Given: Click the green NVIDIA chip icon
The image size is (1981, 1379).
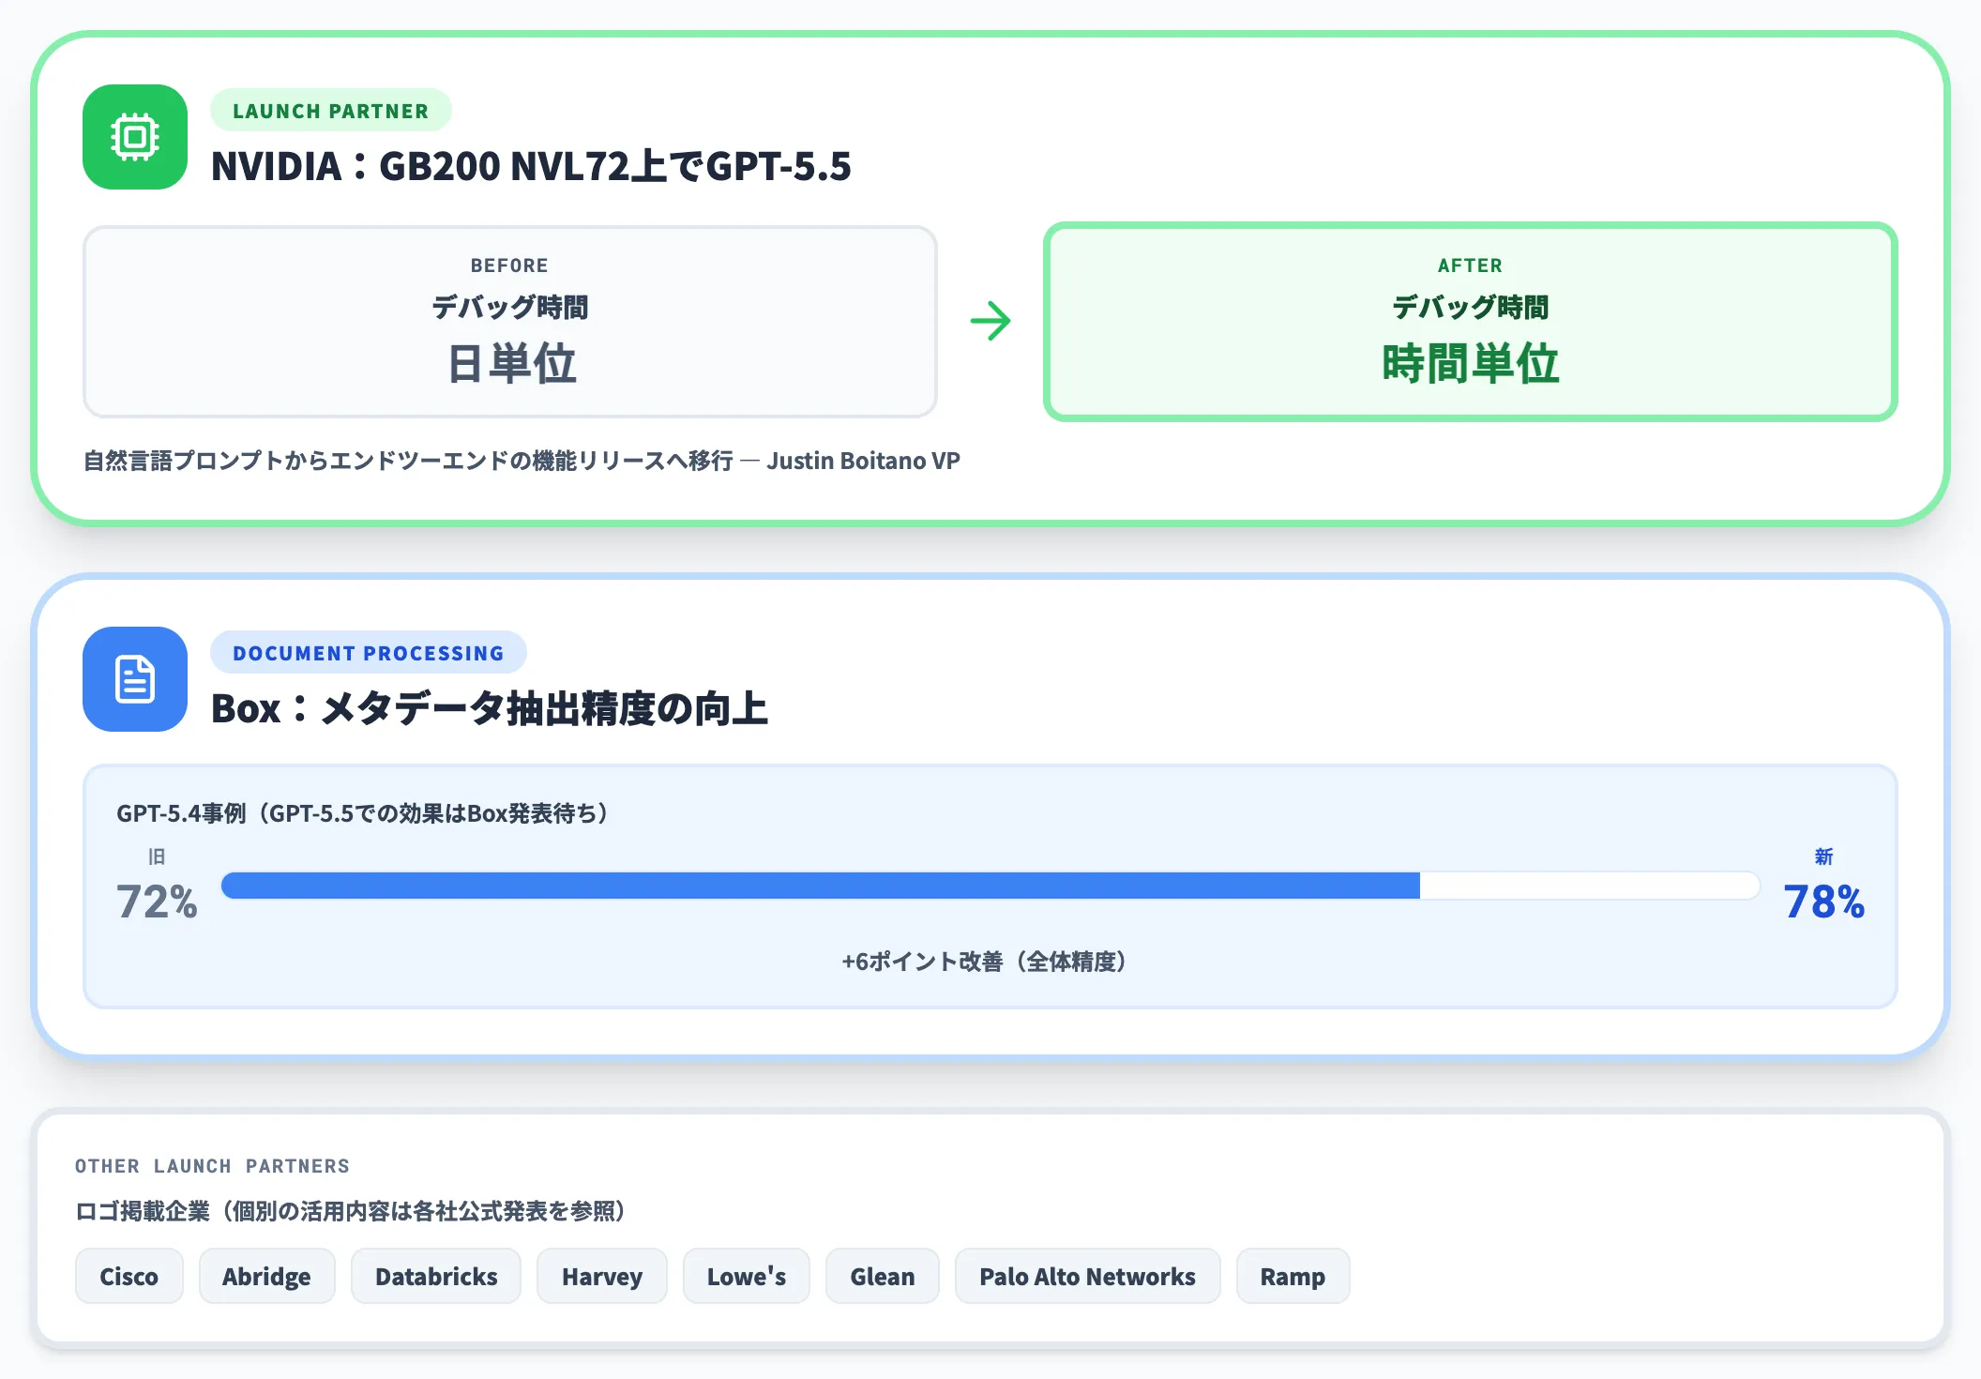Looking at the screenshot, I should tap(135, 137).
